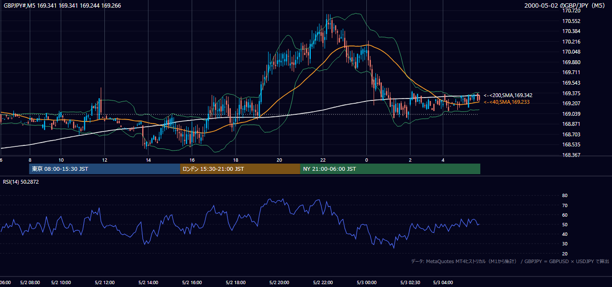Click the hour label 18 under the price chart

tap(236, 160)
